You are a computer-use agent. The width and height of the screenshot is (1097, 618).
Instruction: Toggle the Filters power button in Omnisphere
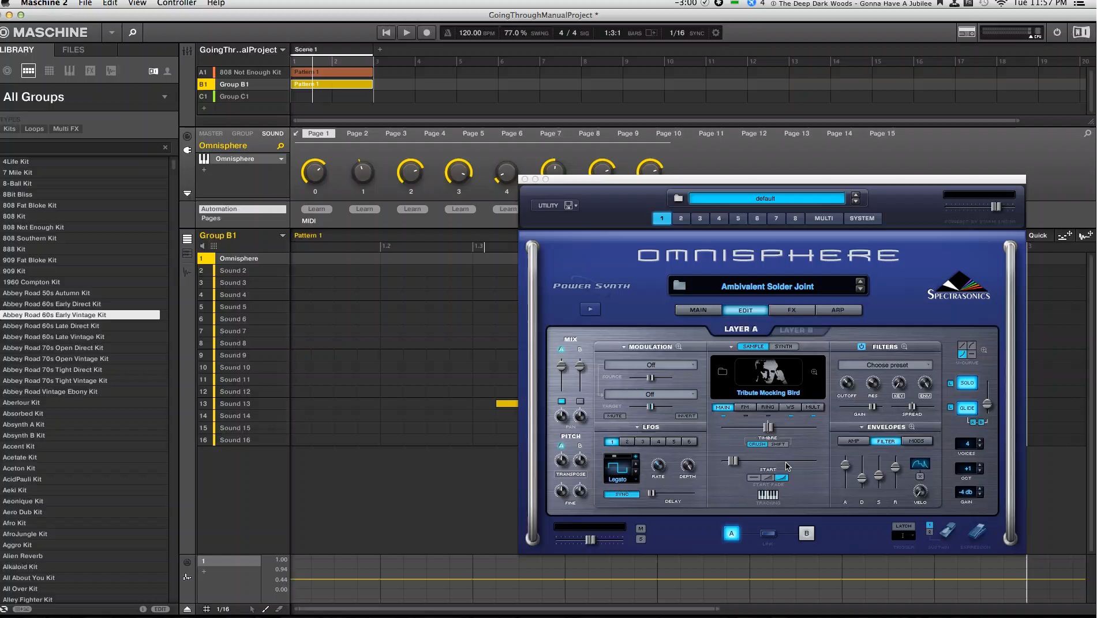tap(862, 346)
